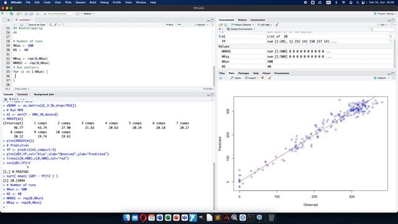The width and height of the screenshot is (398, 224).
Task: Open the memory usage dropdown (185 MiB)
Action: pos(264,25)
